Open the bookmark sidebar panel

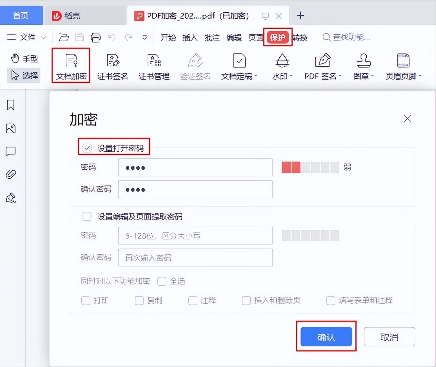(x=11, y=105)
